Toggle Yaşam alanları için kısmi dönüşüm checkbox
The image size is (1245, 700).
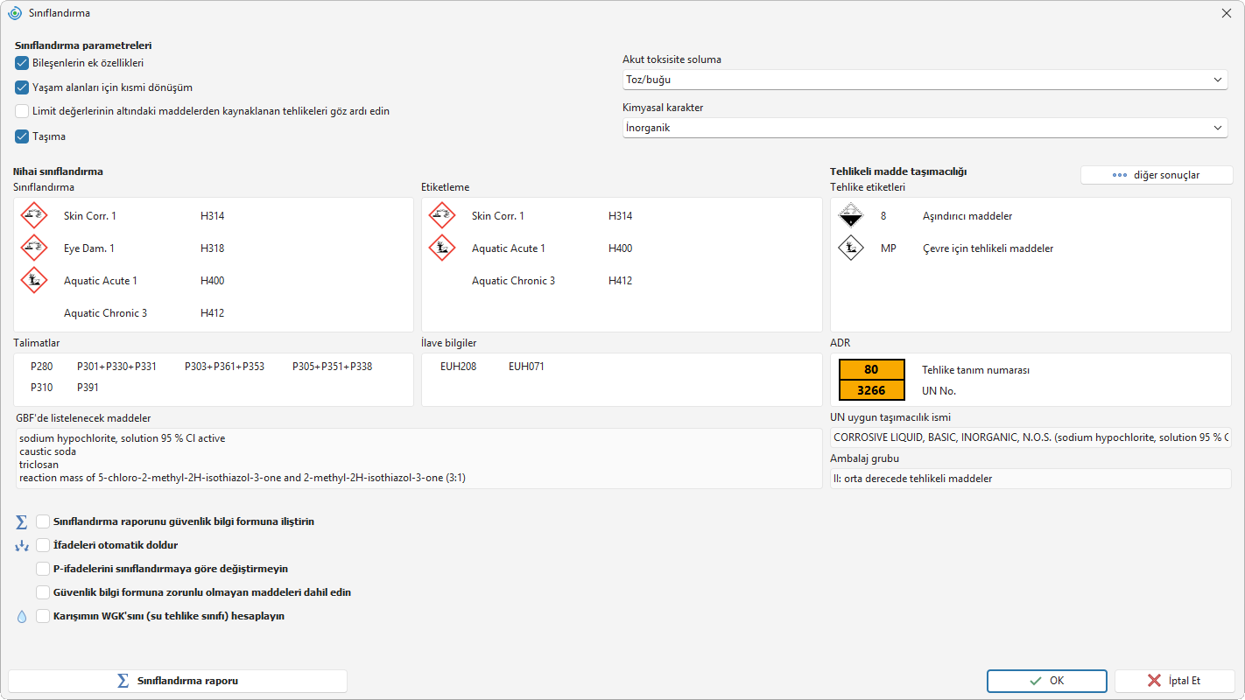tap(22, 87)
